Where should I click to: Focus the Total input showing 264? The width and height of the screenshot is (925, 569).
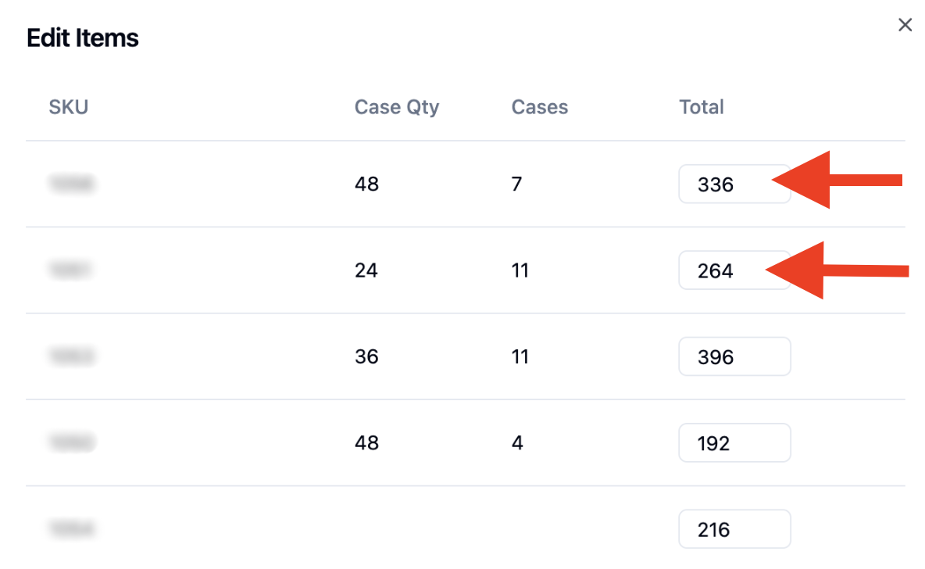pyautogui.click(x=734, y=270)
